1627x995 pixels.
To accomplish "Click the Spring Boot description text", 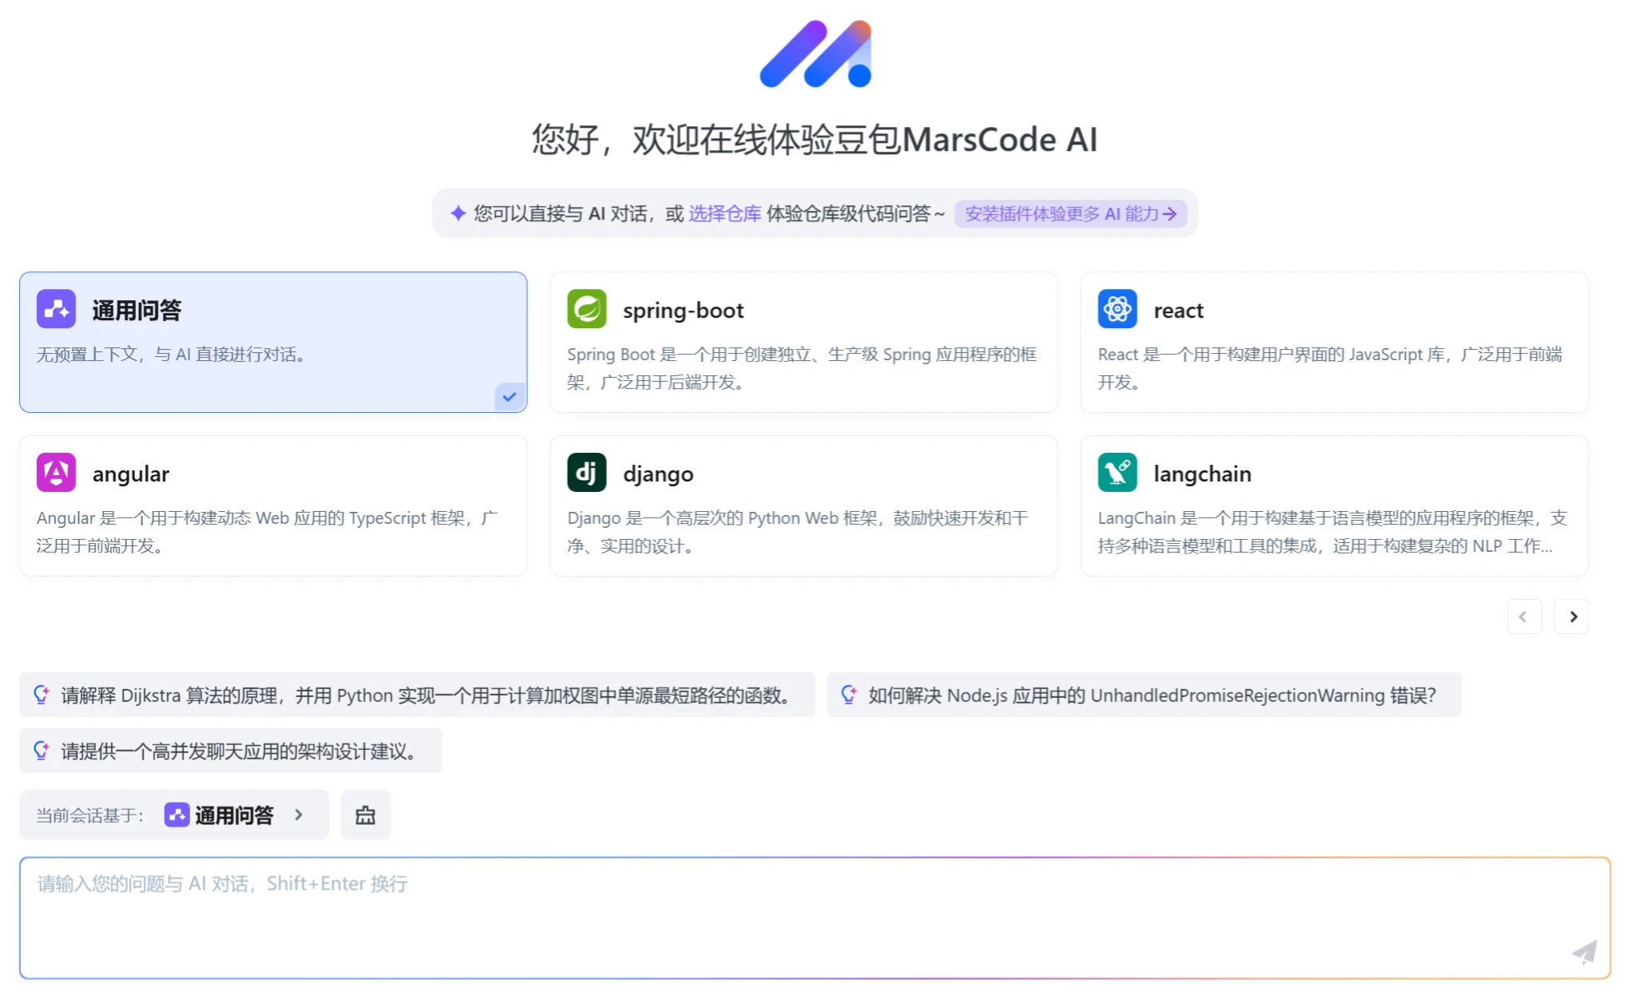I will coord(802,368).
